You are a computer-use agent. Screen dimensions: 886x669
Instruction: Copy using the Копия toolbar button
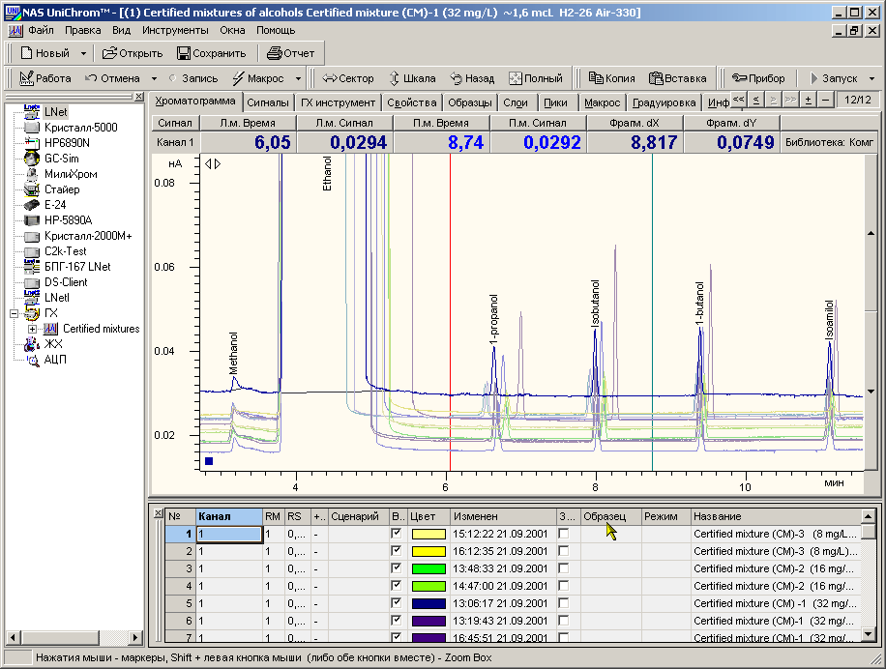(x=611, y=78)
